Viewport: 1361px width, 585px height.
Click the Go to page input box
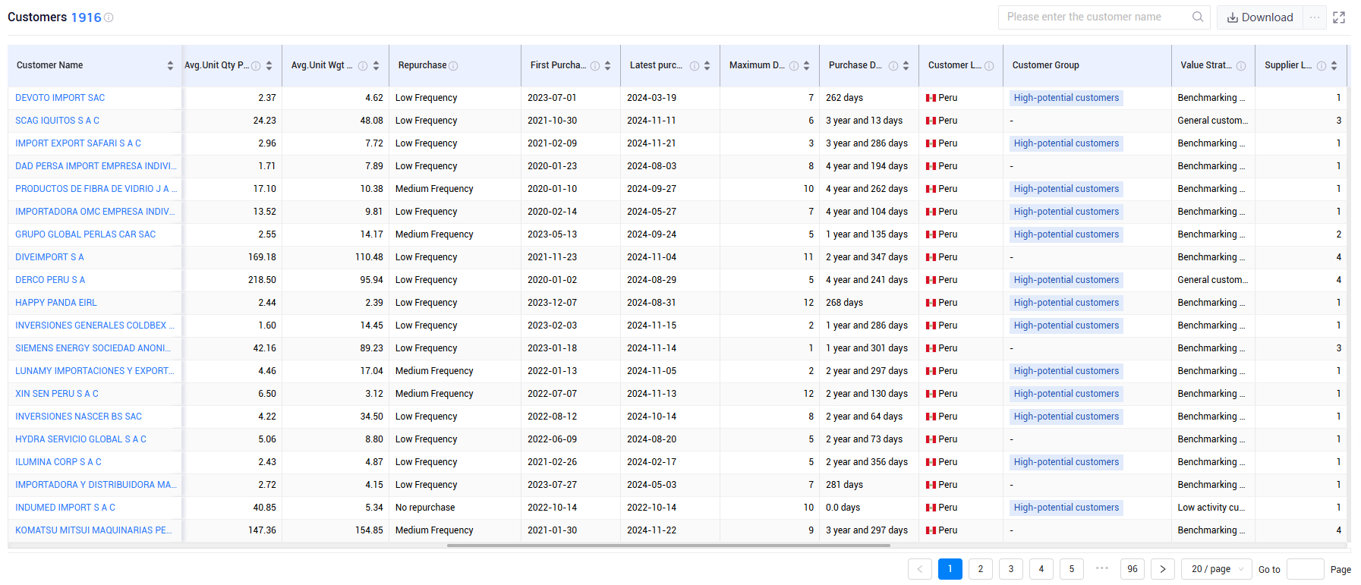pos(1306,569)
